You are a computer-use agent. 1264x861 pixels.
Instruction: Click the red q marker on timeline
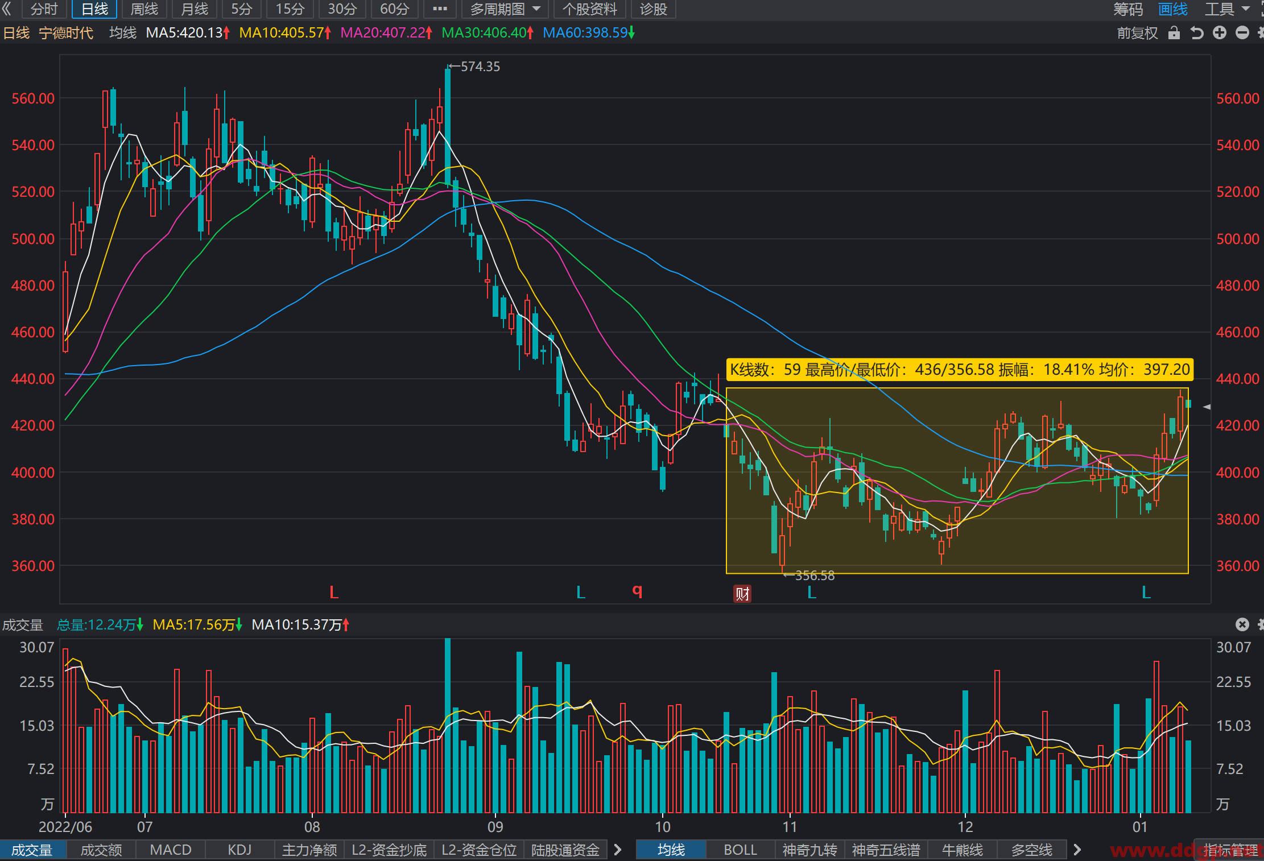tap(637, 591)
